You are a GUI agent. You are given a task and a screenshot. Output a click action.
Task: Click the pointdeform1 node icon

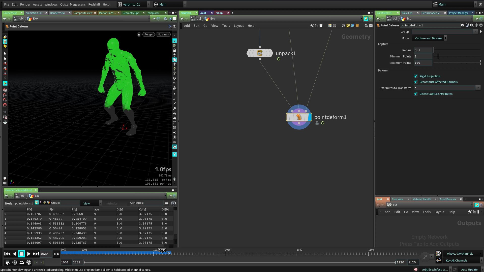click(x=299, y=117)
